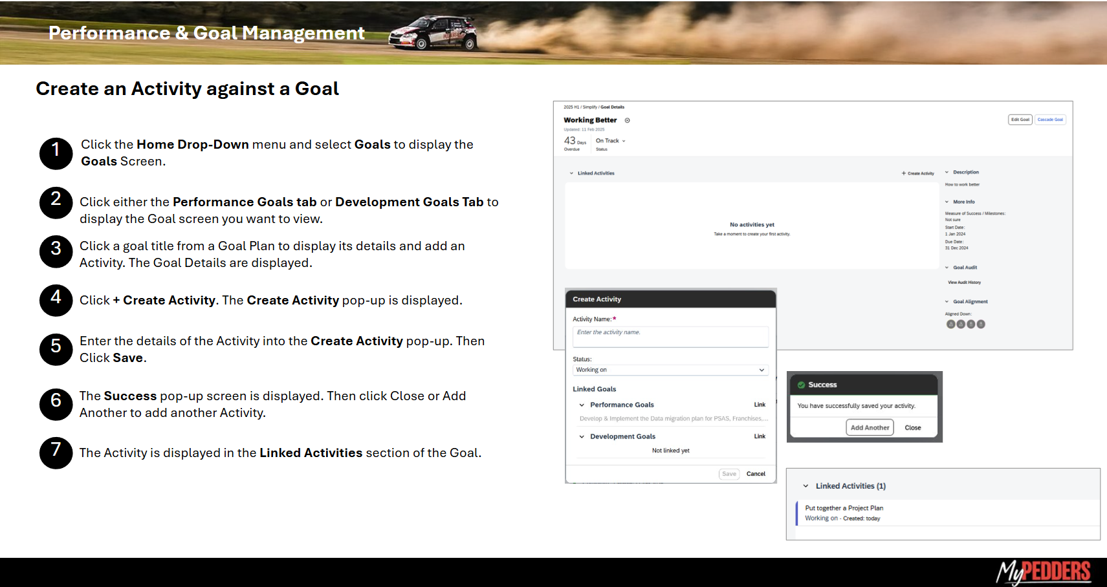The width and height of the screenshot is (1107, 587).
Task: Select the fourth Aligned Down user avatar
Action: tap(981, 325)
